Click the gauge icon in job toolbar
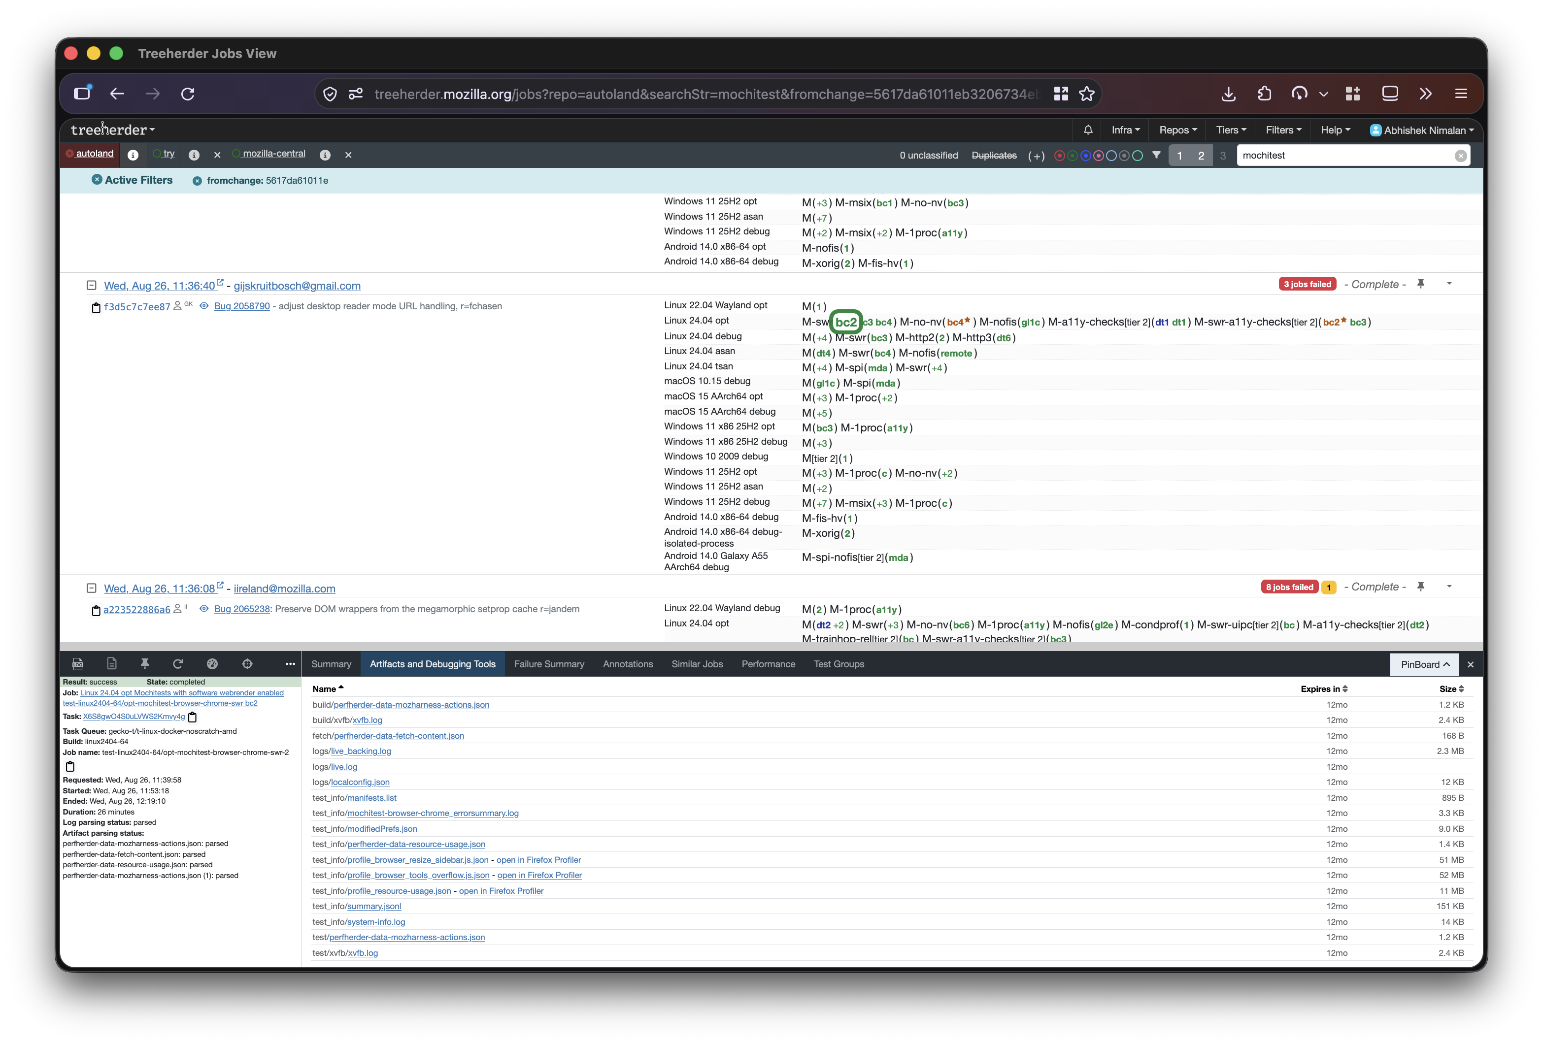 point(212,663)
